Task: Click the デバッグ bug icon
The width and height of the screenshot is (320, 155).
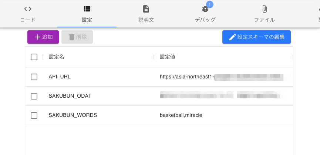Action: coord(205,9)
